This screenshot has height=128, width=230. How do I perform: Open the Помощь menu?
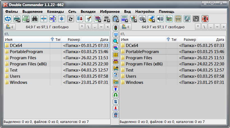166,11
